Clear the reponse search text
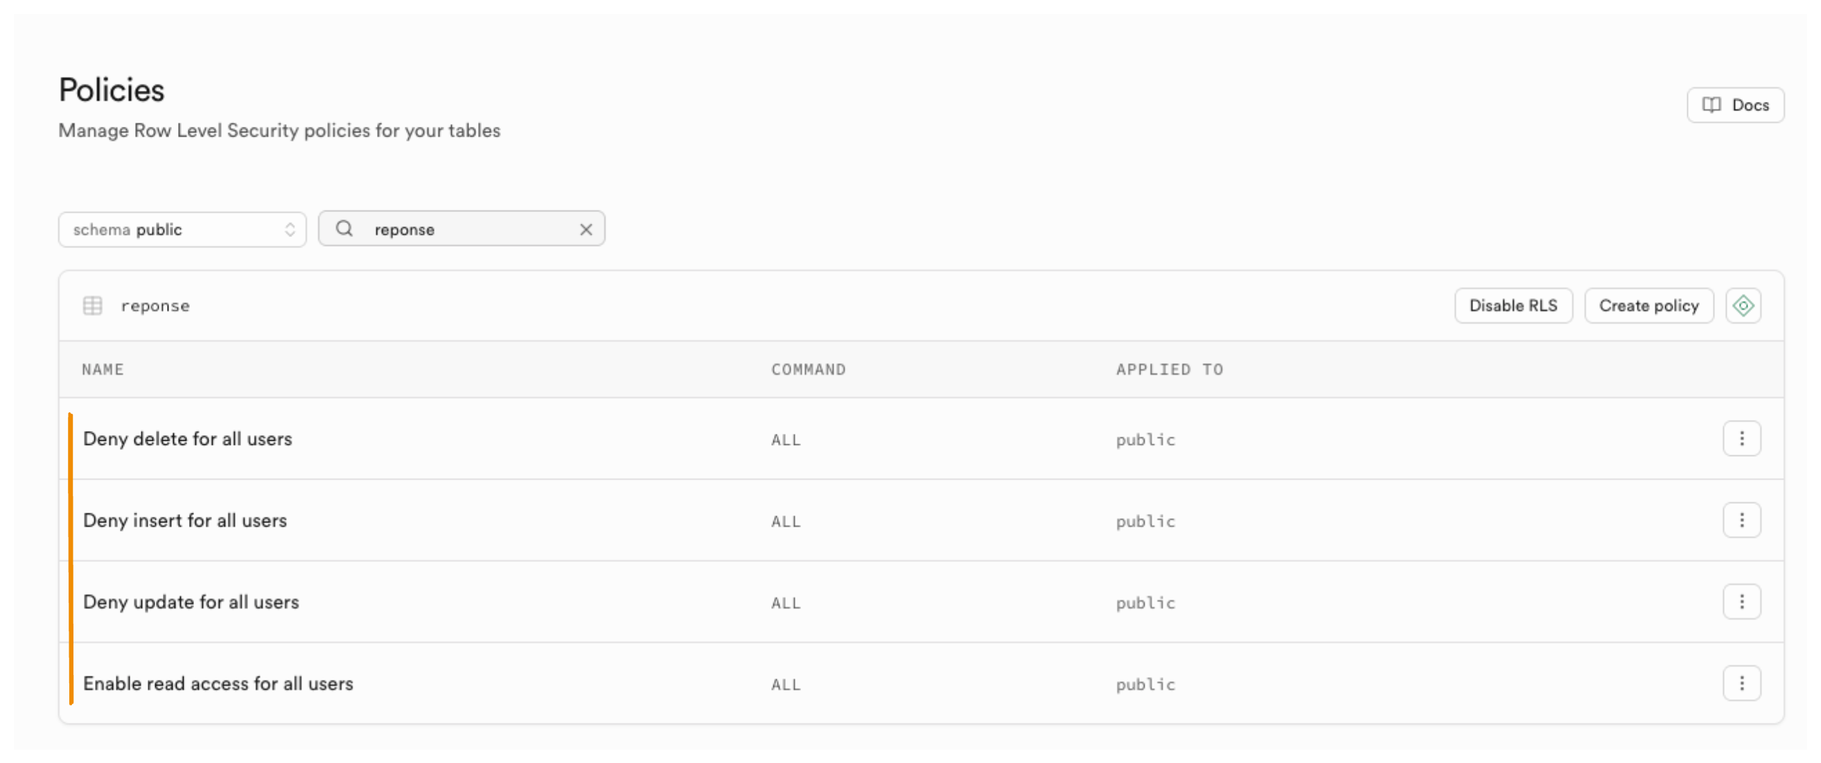The width and height of the screenshot is (1821, 763). coord(586,229)
